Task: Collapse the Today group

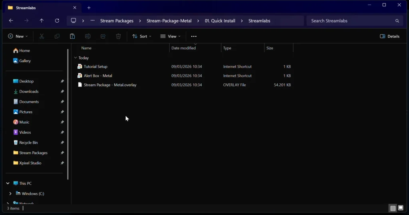Action: 75,58
